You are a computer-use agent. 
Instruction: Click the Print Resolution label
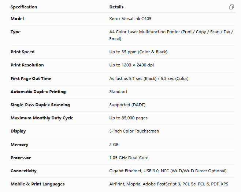click(x=27, y=65)
